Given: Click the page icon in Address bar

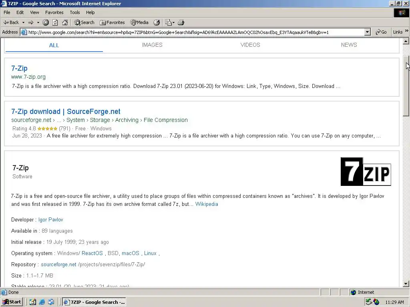Looking at the screenshot, I should point(24,32).
